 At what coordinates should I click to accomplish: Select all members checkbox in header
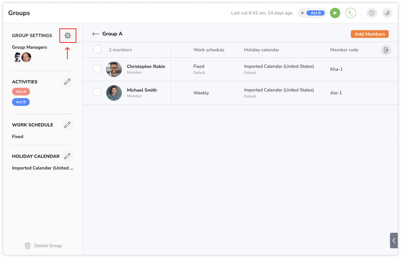point(97,49)
